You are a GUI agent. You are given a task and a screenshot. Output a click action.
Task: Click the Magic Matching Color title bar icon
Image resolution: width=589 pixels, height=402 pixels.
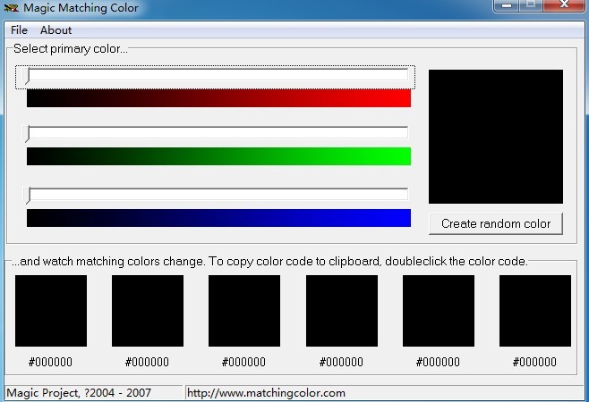pos(12,8)
